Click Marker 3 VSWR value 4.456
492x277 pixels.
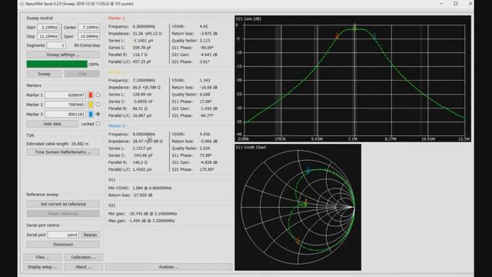pyautogui.click(x=204, y=134)
